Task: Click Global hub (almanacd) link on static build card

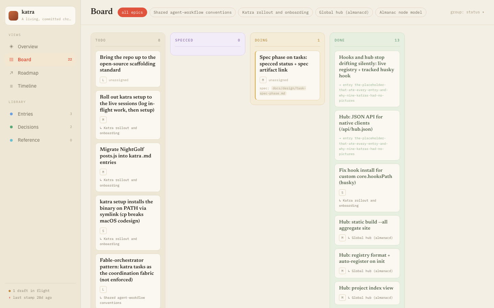Action: (x=370, y=238)
